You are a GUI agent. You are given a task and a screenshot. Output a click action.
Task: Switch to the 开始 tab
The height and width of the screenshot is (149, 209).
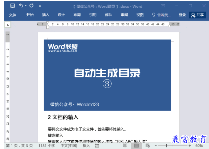[30, 15]
